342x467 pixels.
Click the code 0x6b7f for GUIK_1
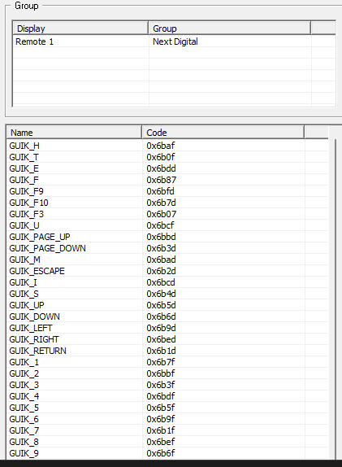tap(161, 362)
